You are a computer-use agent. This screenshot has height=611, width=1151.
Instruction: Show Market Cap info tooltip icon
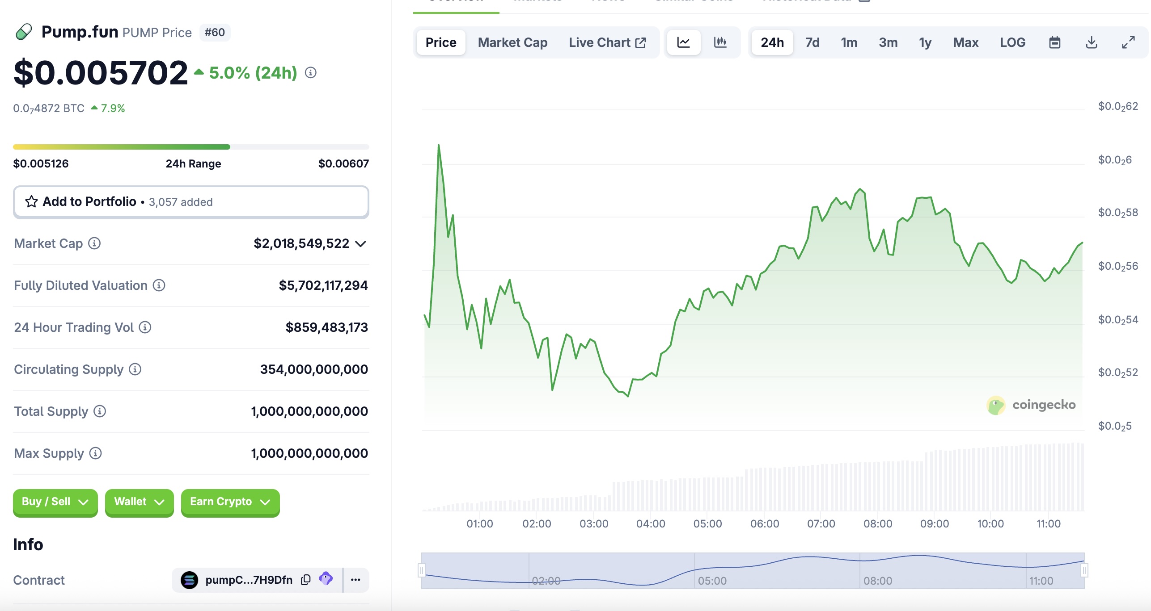pos(94,243)
